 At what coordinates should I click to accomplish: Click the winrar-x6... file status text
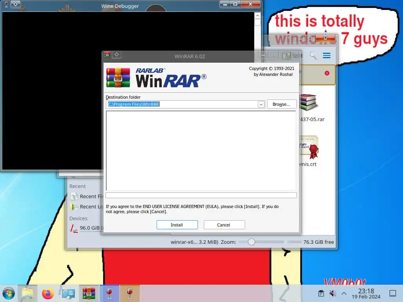coord(194,242)
